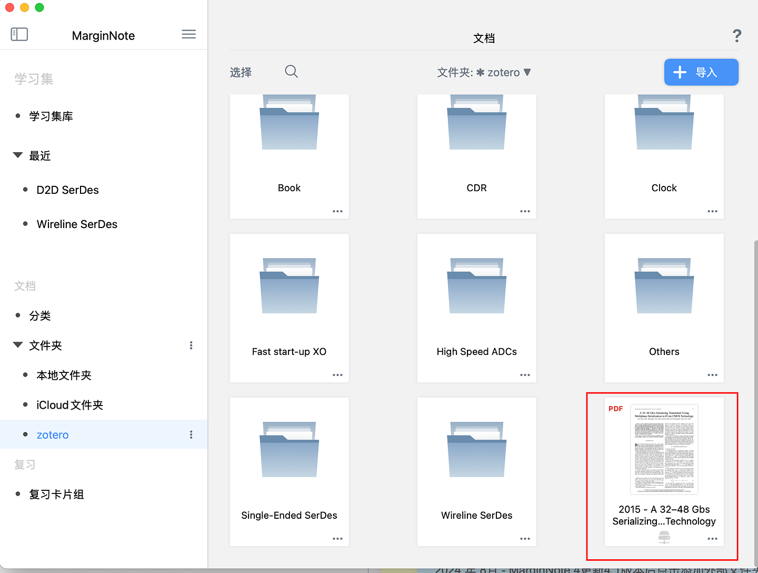The height and width of the screenshot is (573, 758).
Task: Select 复习卡片组 in the sidebar
Action: [x=56, y=495]
